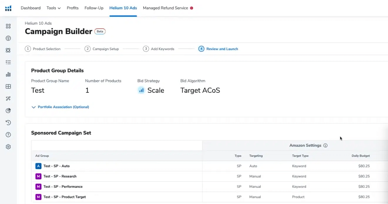Return to Campaign Setup step
This screenshot has height=204, width=388.
(x=102, y=49)
